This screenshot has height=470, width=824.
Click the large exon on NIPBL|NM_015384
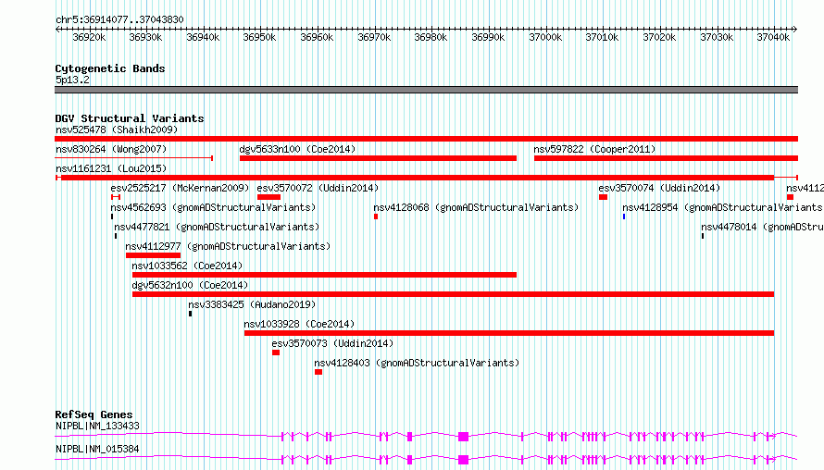(x=463, y=460)
